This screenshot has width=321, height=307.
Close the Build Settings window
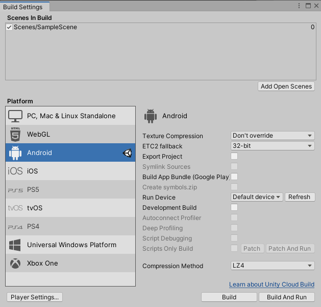(x=316, y=6)
